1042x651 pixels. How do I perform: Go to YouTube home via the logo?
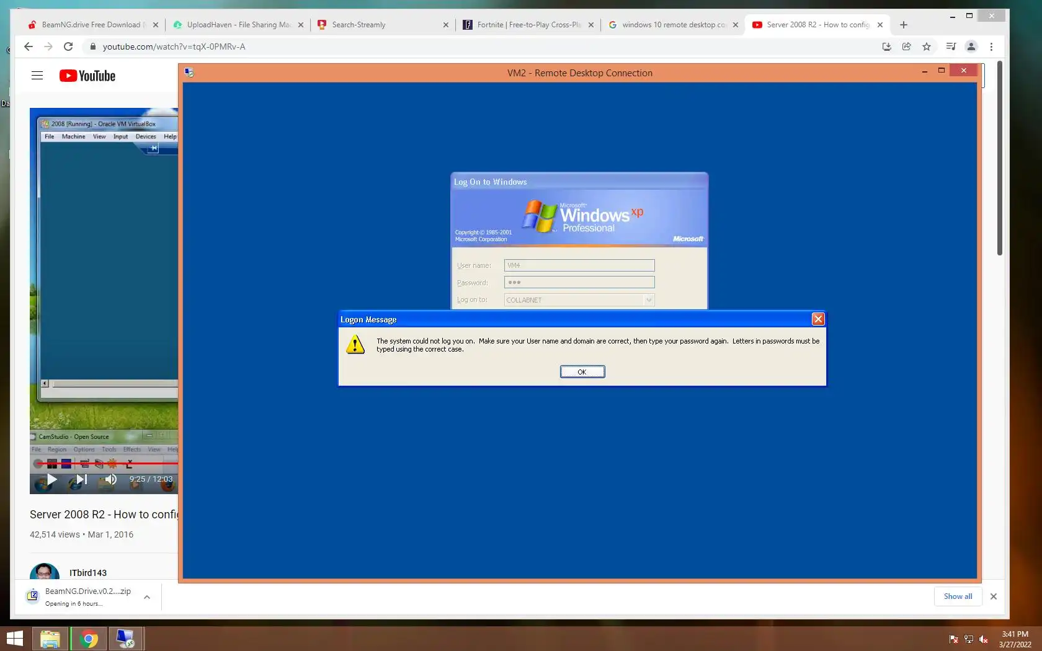tap(87, 76)
